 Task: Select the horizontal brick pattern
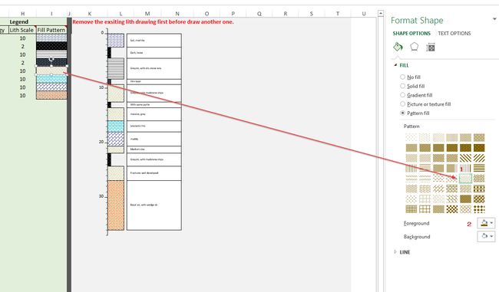click(x=452, y=189)
